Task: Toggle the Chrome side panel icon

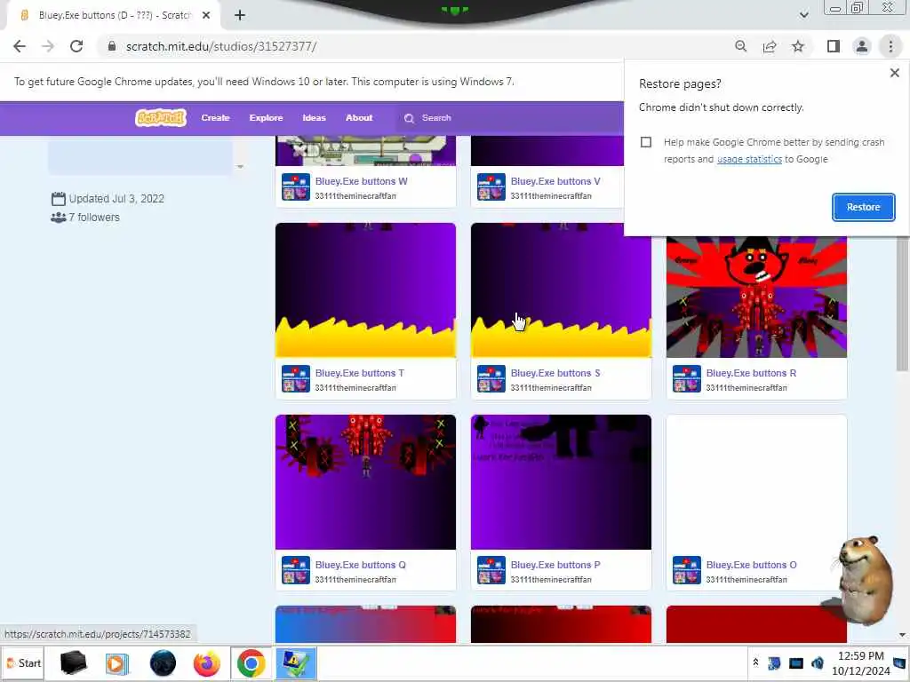Action: (x=834, y=46)
